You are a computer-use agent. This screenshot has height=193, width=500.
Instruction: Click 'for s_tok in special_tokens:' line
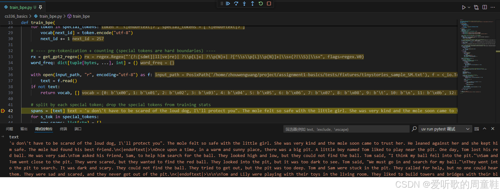(65, 117)
